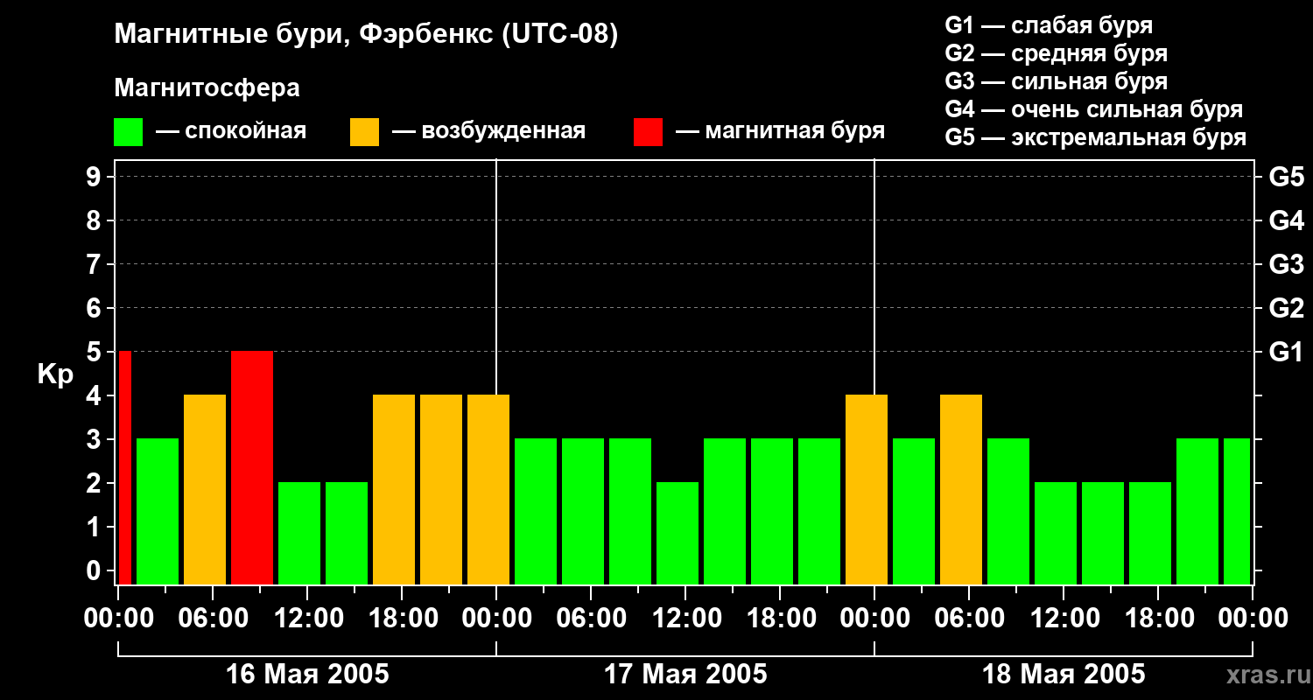Click the '— магнитная буря' legend label
1313x700 pixels.
point(780,131)
